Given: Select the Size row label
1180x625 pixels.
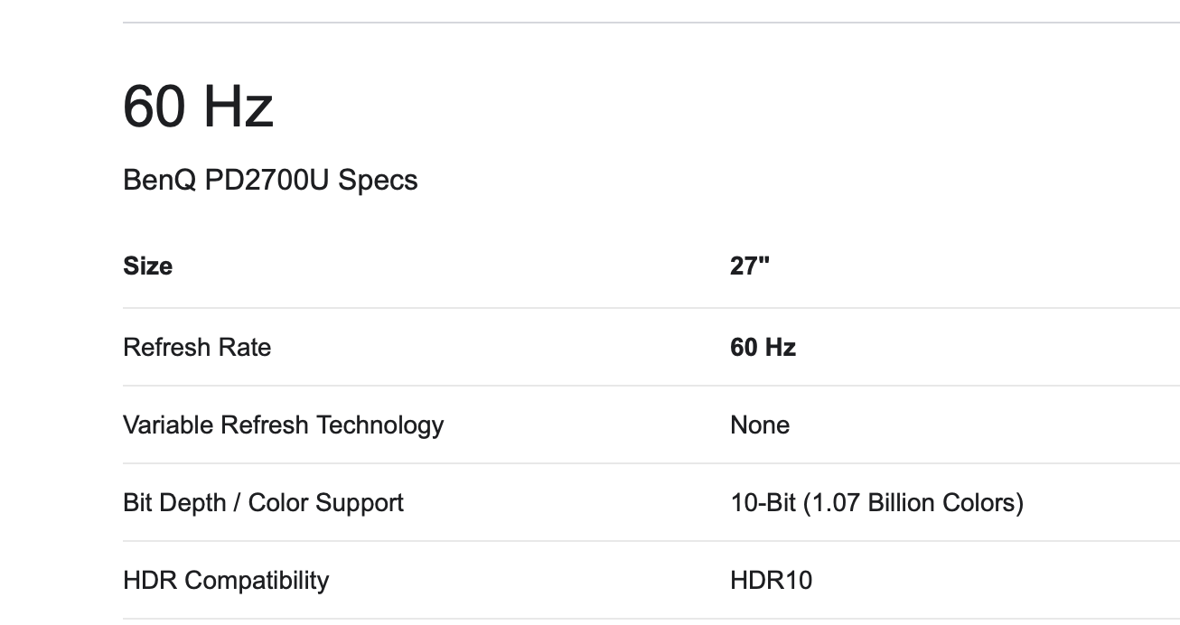Looking at the screenshot, I should tap(147, 266).
